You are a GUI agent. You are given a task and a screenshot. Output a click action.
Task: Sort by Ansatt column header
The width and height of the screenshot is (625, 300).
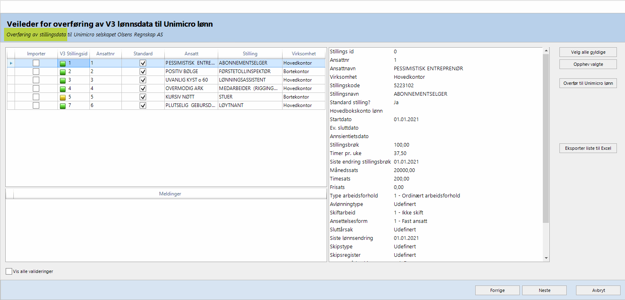click(x=191, y=54)
